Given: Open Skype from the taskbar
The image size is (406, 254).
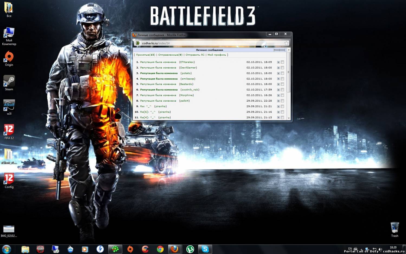Looking at the screenshot, I should pos(205,249).
